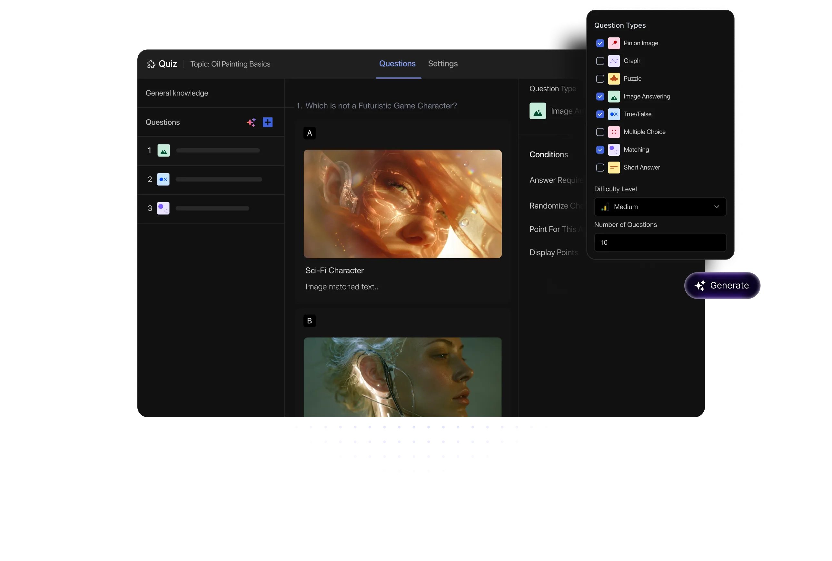832x561 pixels.
Task: Click the 'Sci-Fi Character' caption text
Action: click(334, 271)
